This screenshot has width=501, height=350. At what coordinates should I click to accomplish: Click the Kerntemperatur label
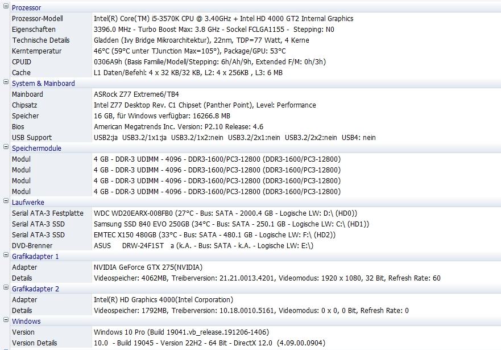tap(37, 51)
